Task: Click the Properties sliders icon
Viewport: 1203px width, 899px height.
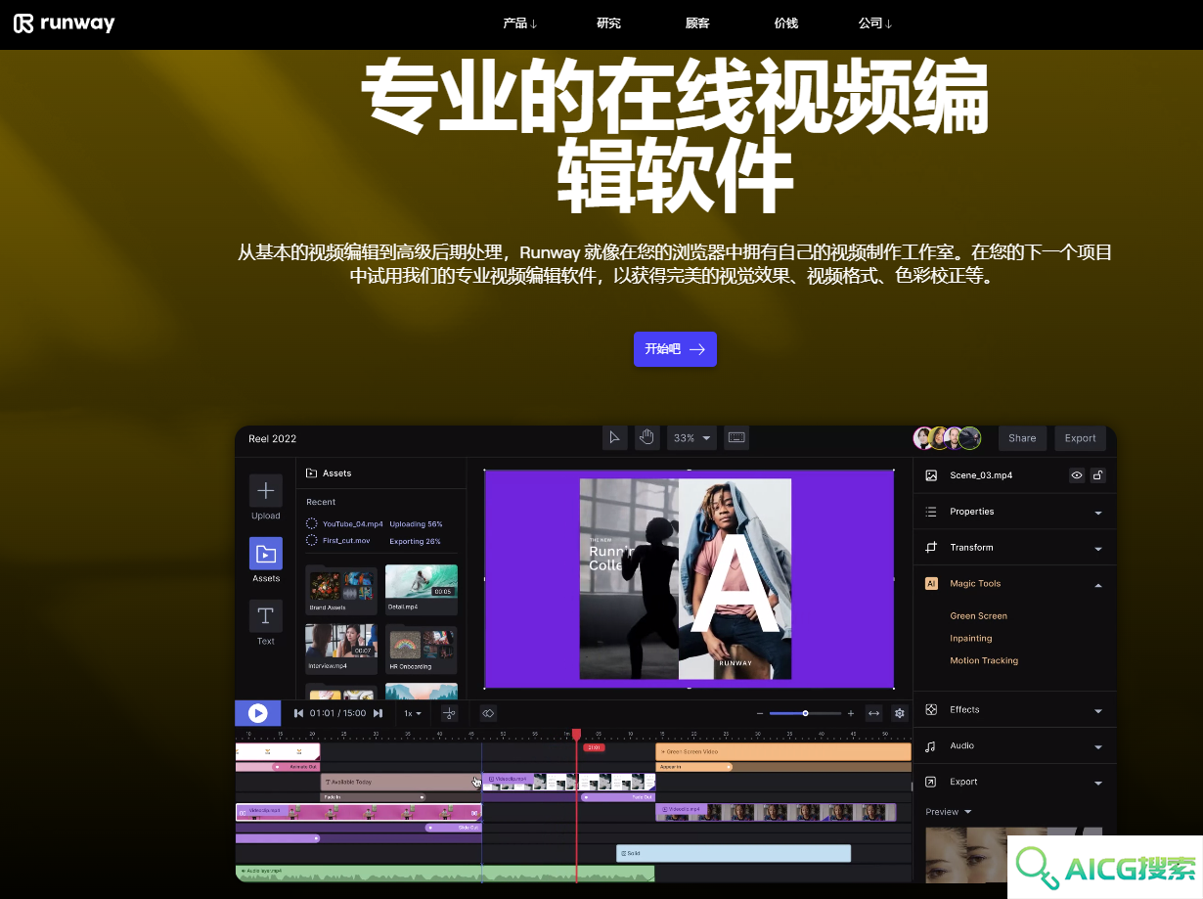Action: pyautogui.click(x=931, y=512)
